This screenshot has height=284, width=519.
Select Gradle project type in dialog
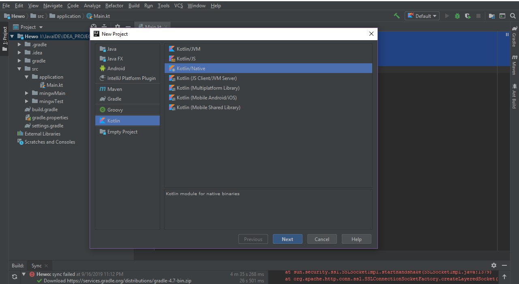(127, 99)
